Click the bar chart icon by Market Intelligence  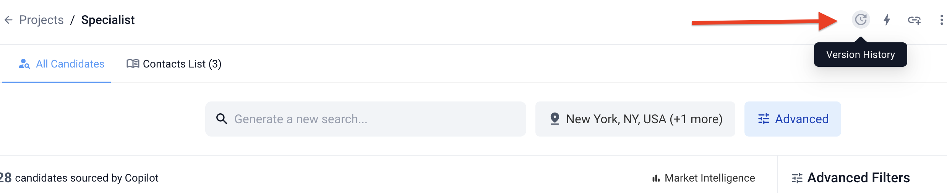pos(656,178)
